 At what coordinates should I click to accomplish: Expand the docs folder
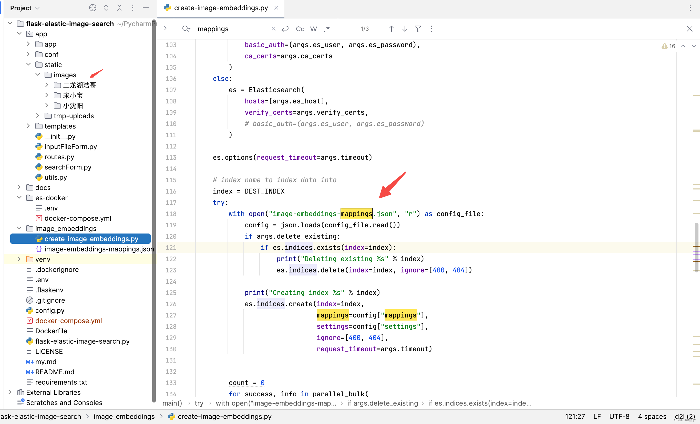click(x=19, y=187)
